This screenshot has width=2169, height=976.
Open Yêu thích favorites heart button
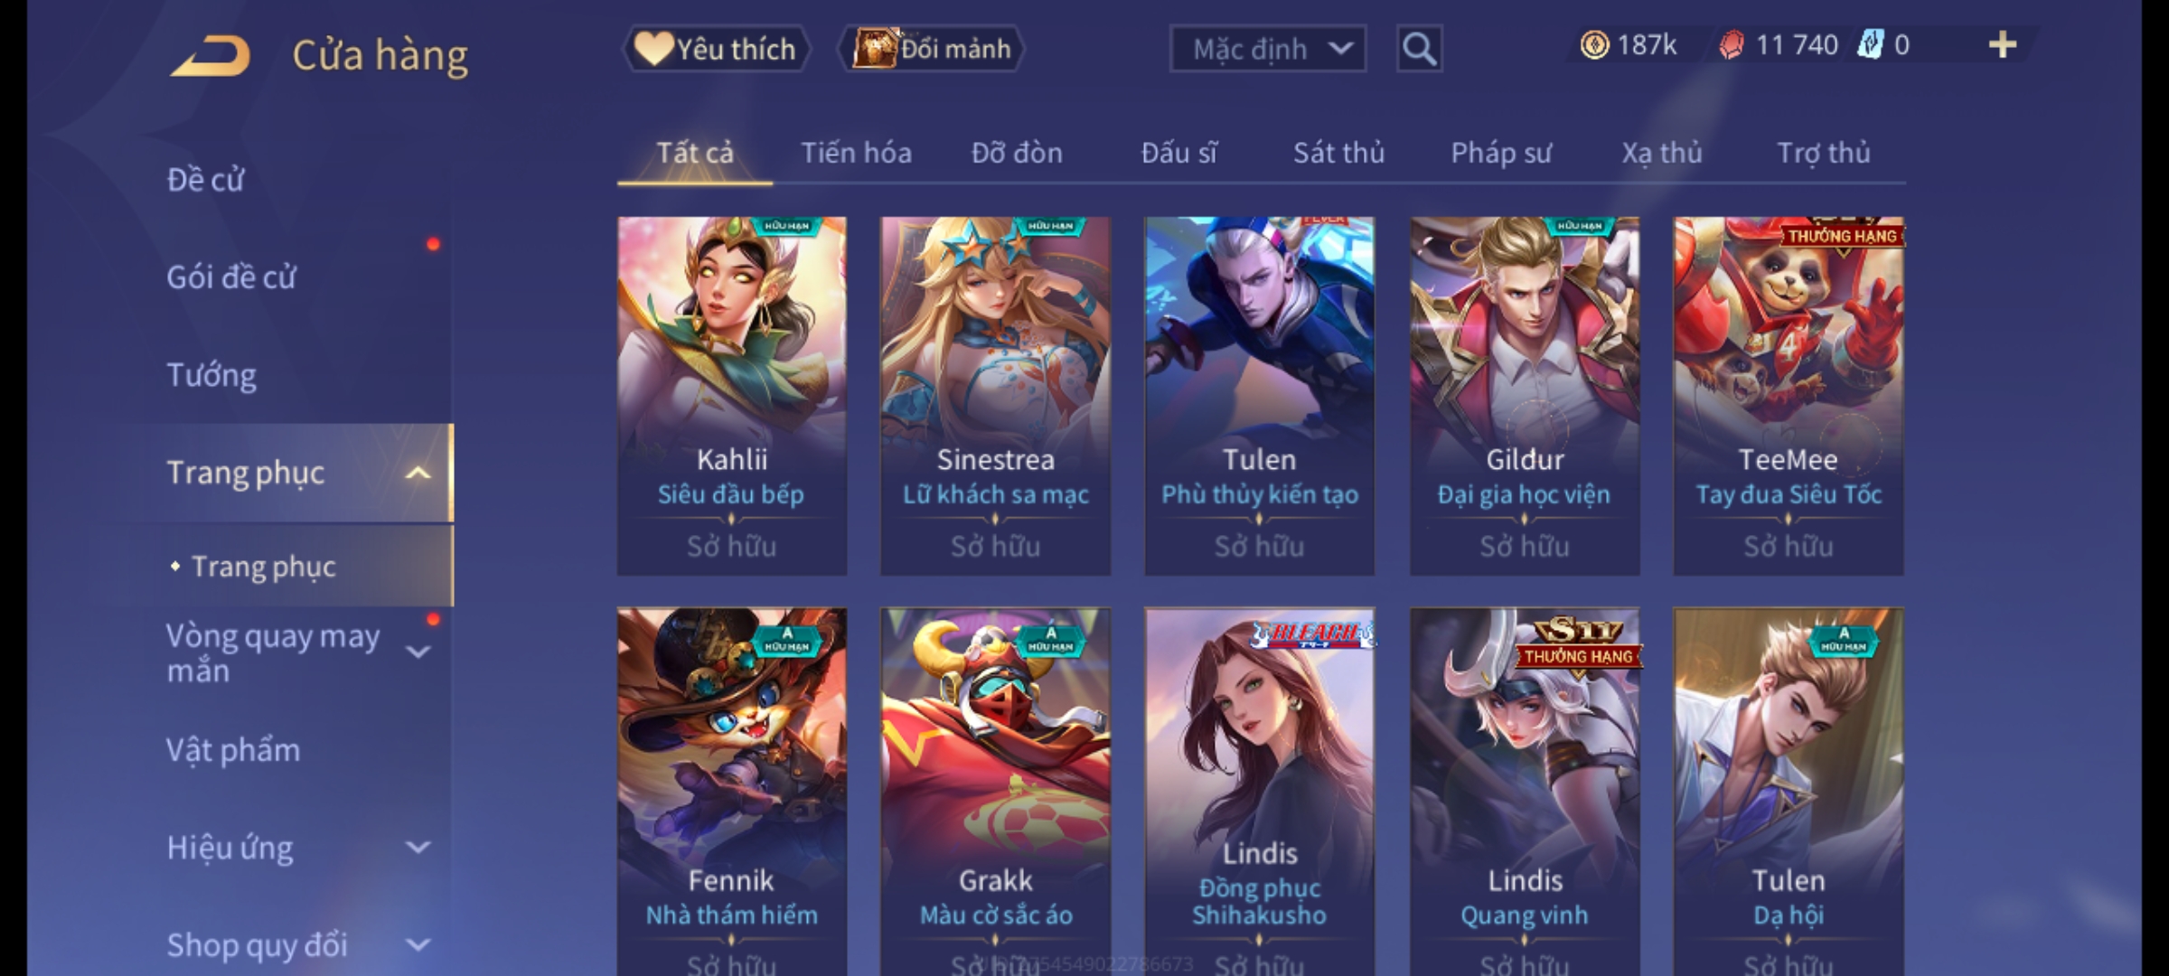point(716,49)
